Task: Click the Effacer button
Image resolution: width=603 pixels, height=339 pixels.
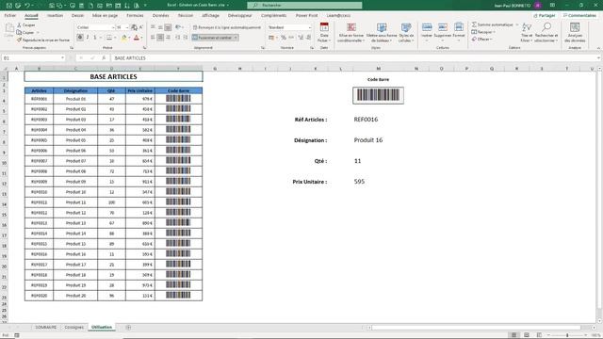Action: 481,40
